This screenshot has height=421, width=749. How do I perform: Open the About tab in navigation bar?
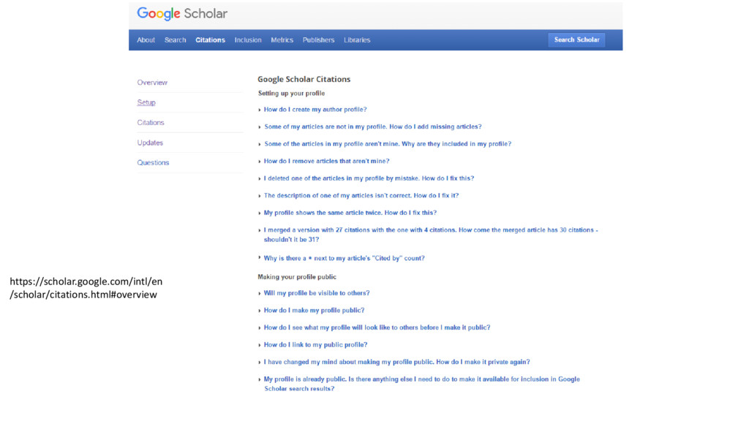click(x=146, y=40)
